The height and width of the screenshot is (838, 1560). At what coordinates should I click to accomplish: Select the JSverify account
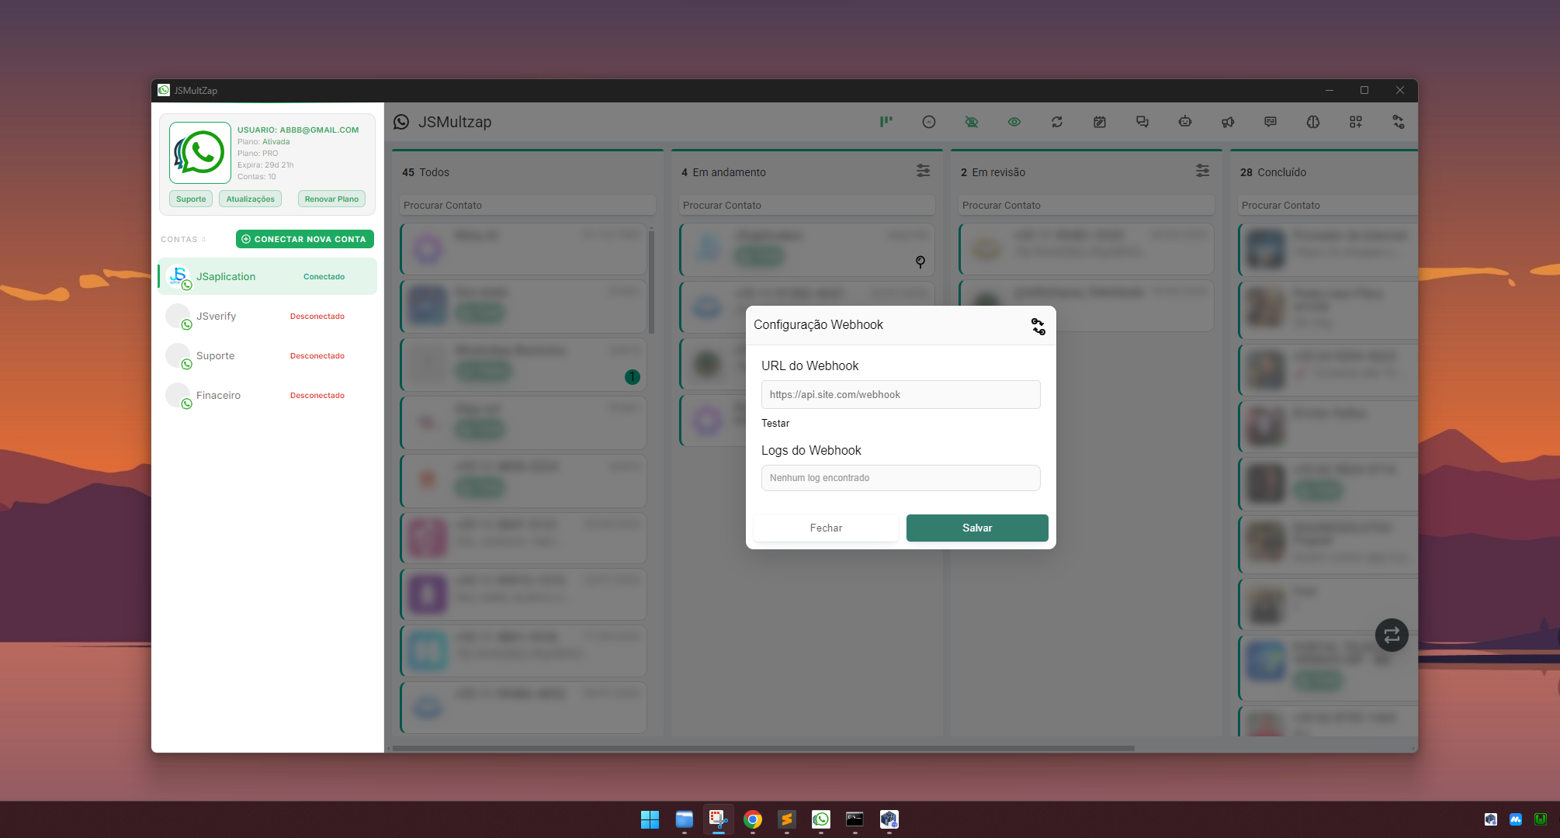tap(267, 316)
